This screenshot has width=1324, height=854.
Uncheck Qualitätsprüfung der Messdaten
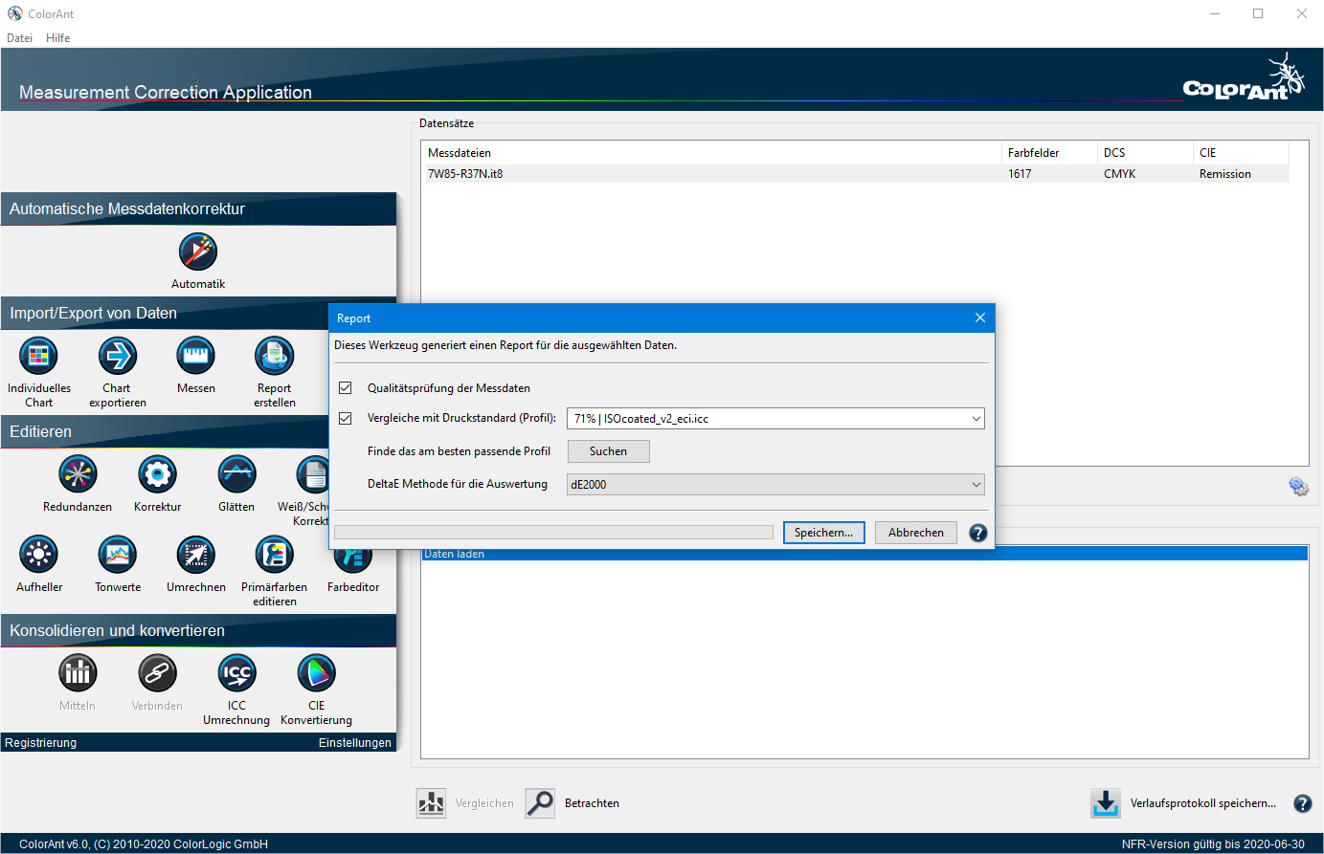346,388
